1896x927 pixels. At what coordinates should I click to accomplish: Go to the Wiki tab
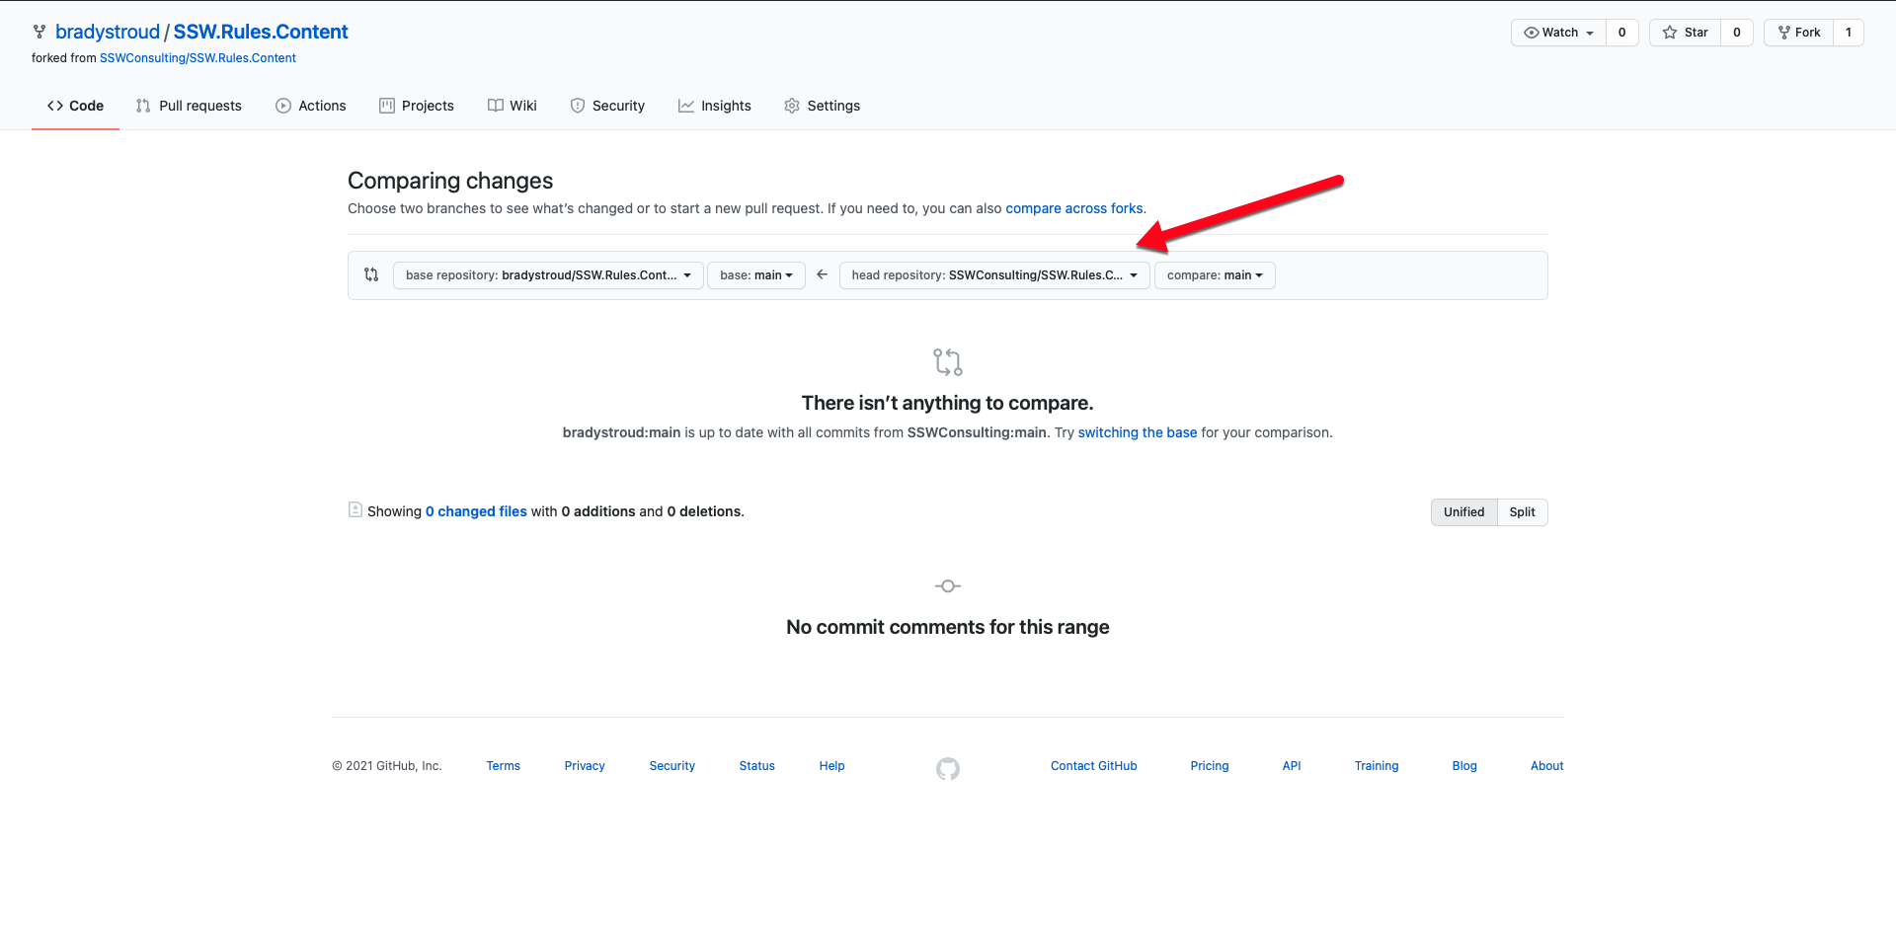pyautogui.click(x=513, y=106)
